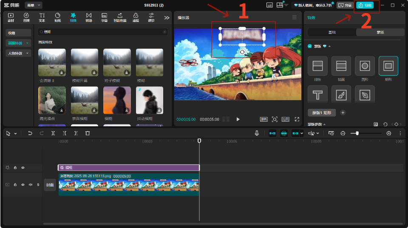
Task: Switch to the 蒙版 tab in effects panel
Action: click(x=380, y=32)
